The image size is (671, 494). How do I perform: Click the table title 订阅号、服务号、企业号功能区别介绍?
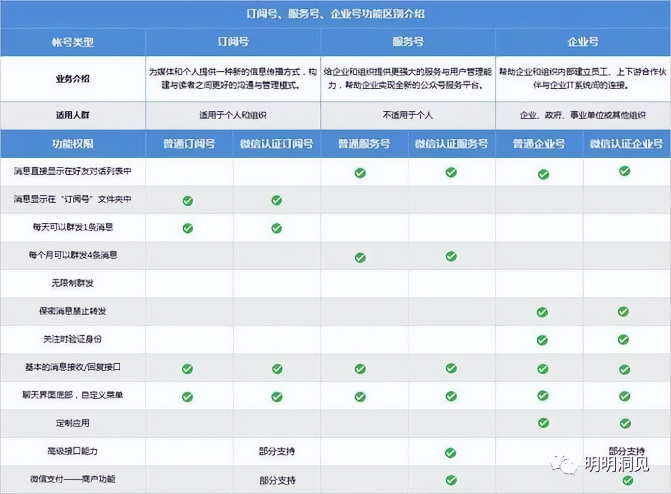tap(335, 13)
